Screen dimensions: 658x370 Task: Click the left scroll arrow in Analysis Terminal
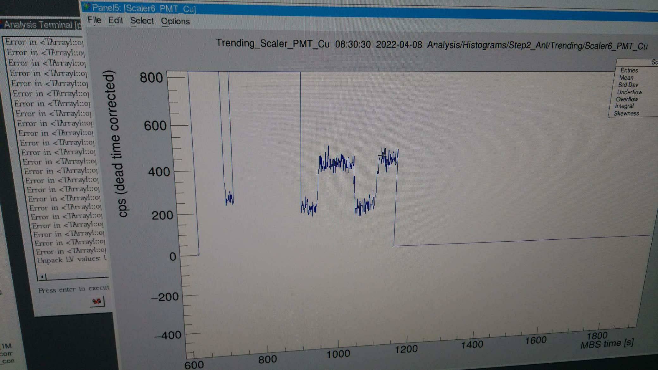pyautogui.click(x=42, y=277)
